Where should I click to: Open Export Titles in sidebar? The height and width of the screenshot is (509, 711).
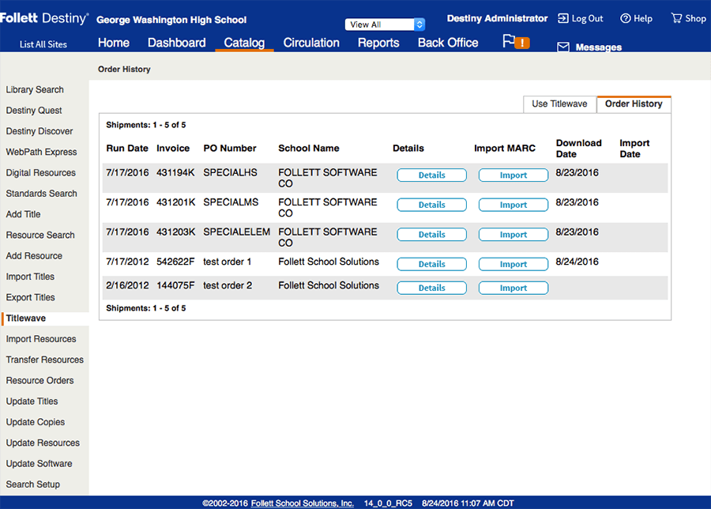[x=30, y=298]
